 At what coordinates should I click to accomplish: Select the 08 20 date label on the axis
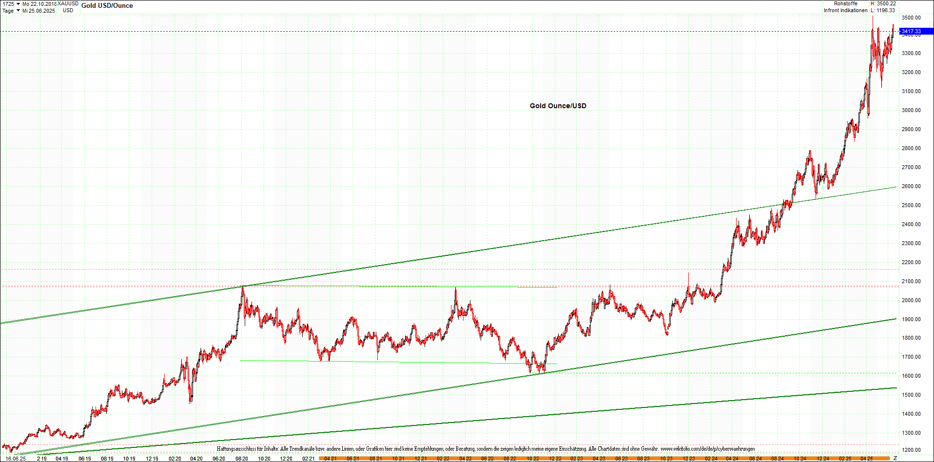coord(242,459)
